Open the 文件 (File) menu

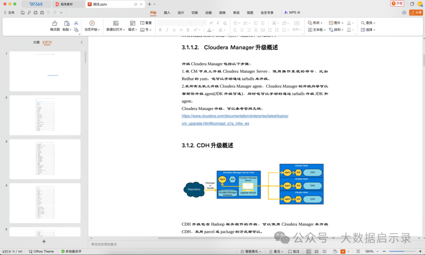(9, 13)
